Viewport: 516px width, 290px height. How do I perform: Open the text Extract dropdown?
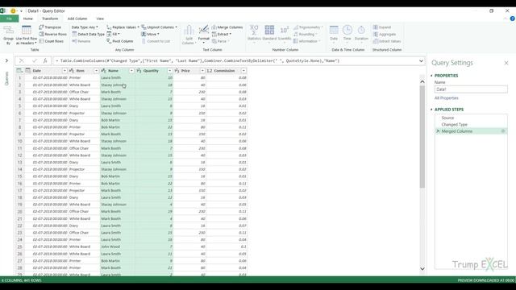click(x=222, y=34)
